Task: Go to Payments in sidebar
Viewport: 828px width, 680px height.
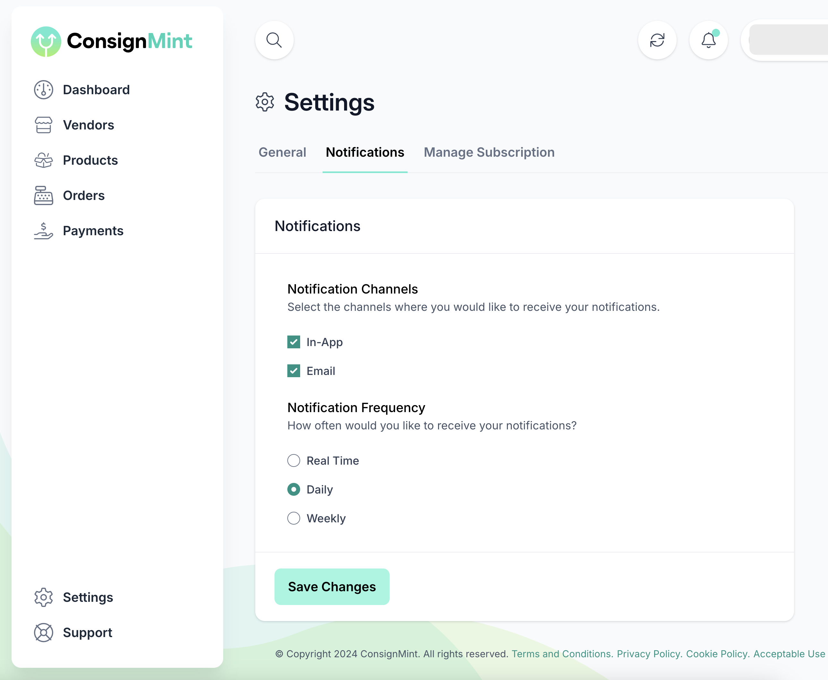Action: click(x=93, y=231)
